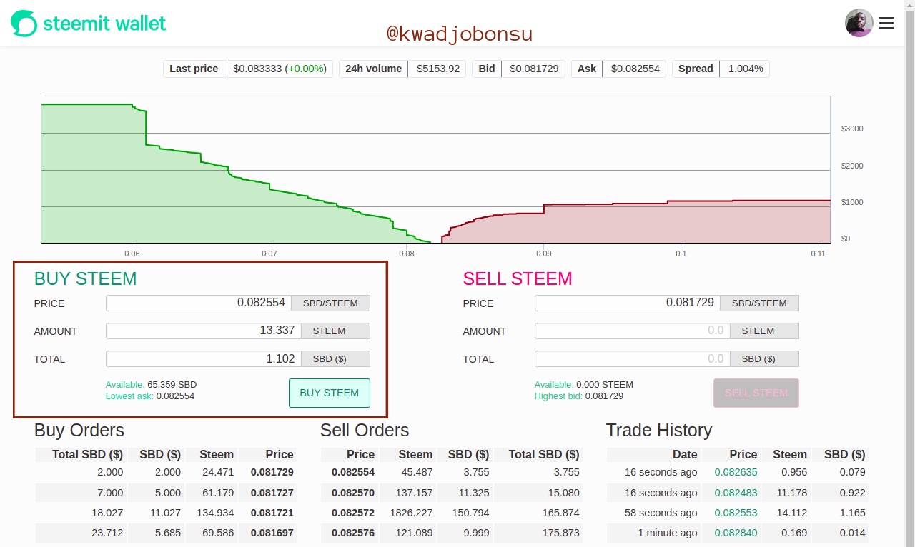
Task: Click the Steemit wallet logo icon
Action: tap(24, 24)
